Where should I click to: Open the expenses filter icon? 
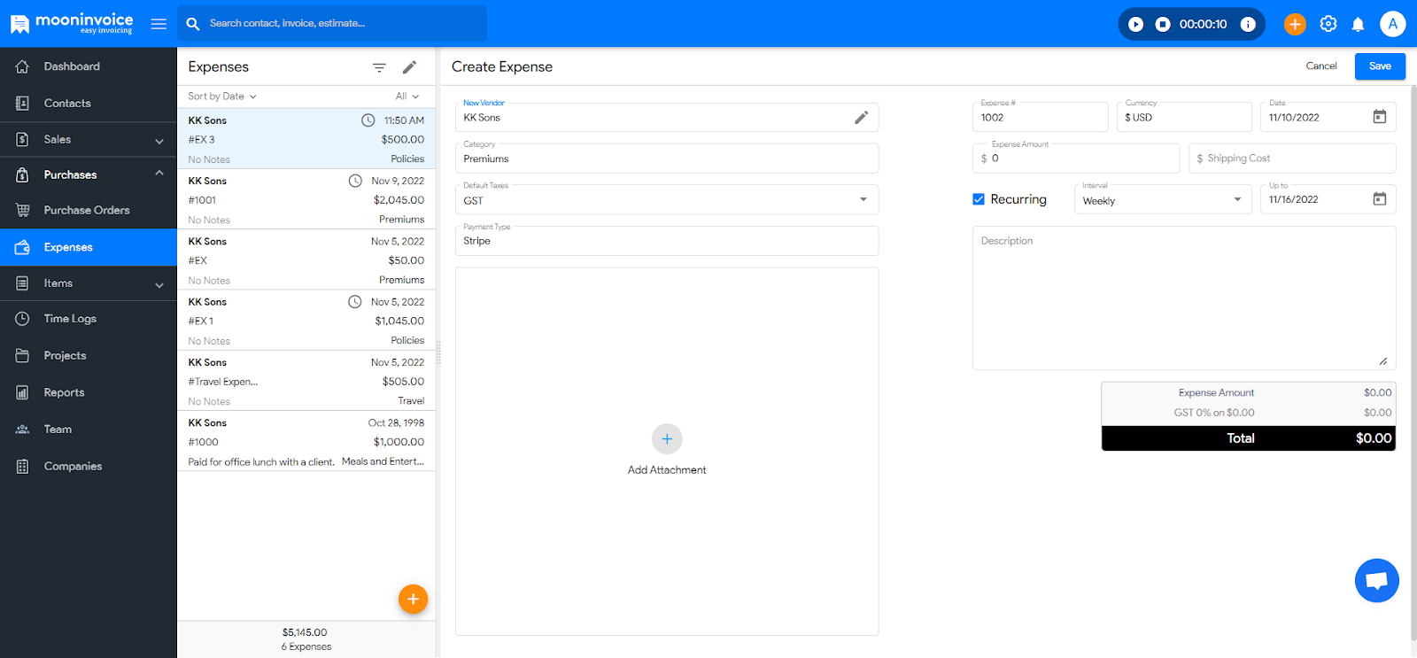coord(379,67)
